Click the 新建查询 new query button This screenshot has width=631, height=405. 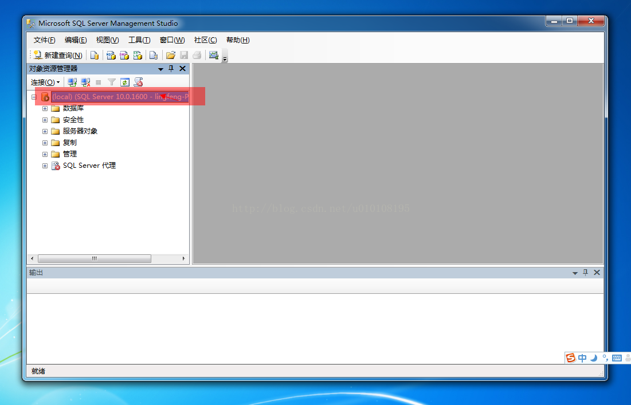(58, 55)
